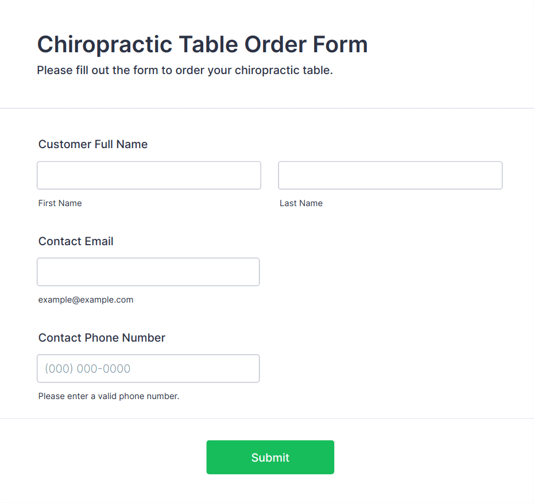Viewport: 534px width, 503px height.
Task: Click the Chiropractic Table Order Form heading
Action: coord(203,45)
